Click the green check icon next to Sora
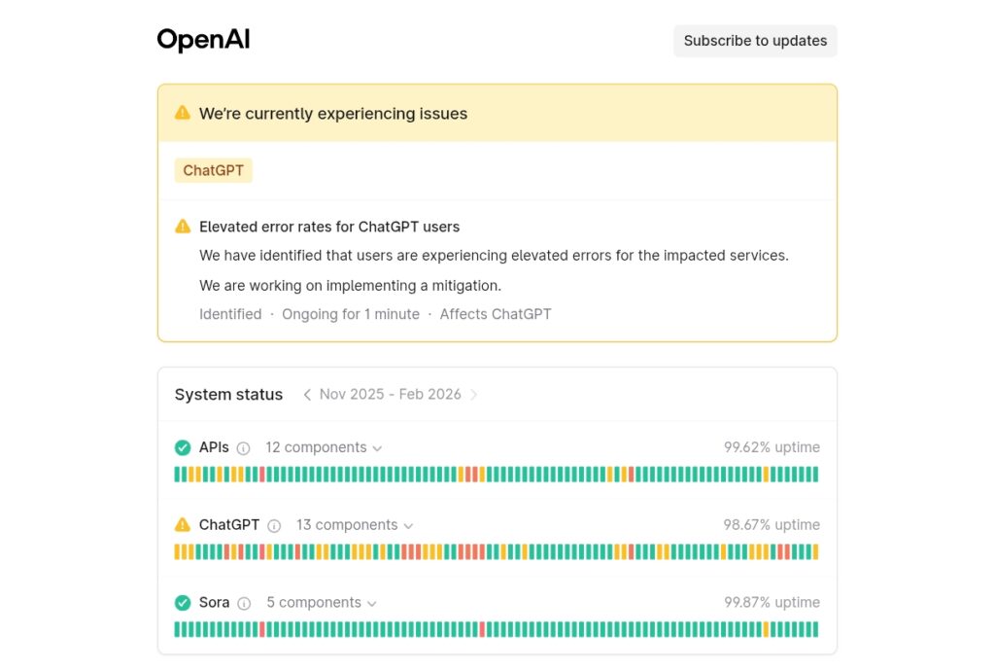 pyautogui.click(x=183, y=602)
